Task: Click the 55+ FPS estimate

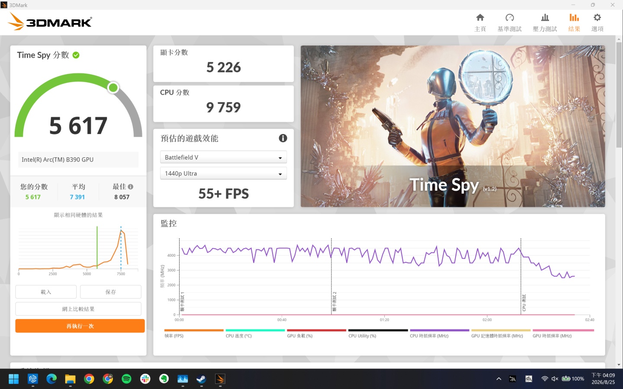Action: (x=223, y=194)
